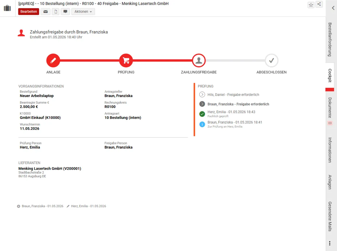Screen dimensions: 337x251
Task: Click Prüfung Person value Herz, Emilia
Action: (30, 147)
